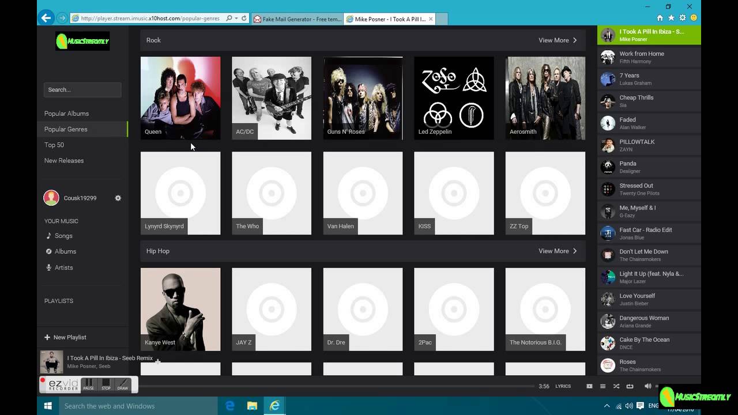Image resolution: width=738 pixels, height=415 pixels.
Task: Play Faded by Alan Walker
Action: tap(649, 123)
